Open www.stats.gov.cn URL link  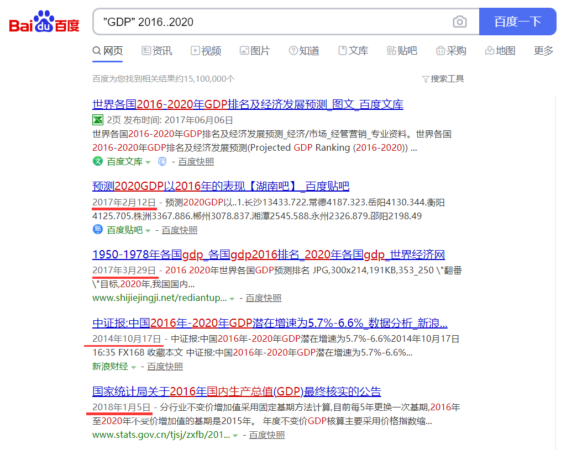(x=161, y=435)
